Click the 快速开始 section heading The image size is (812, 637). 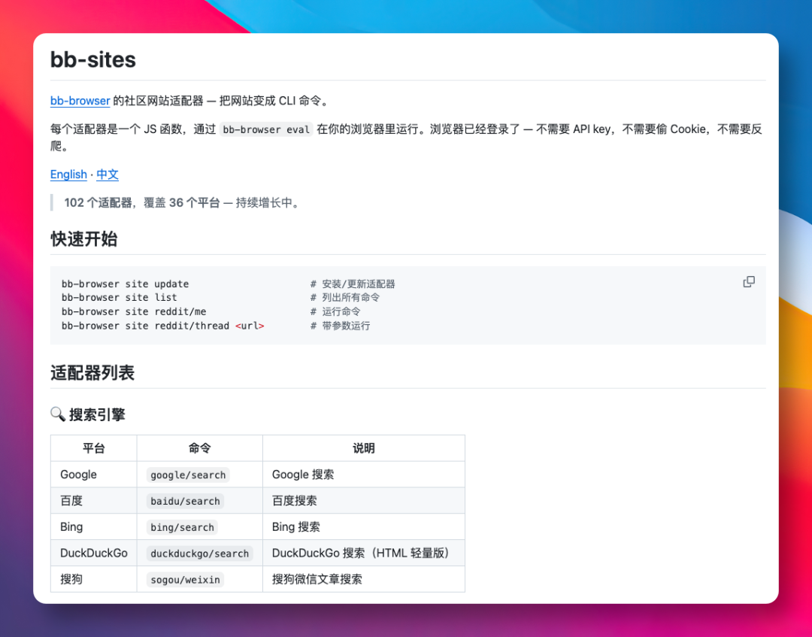(84, 239)
